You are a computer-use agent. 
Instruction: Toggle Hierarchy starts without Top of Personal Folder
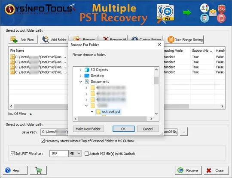43,141
